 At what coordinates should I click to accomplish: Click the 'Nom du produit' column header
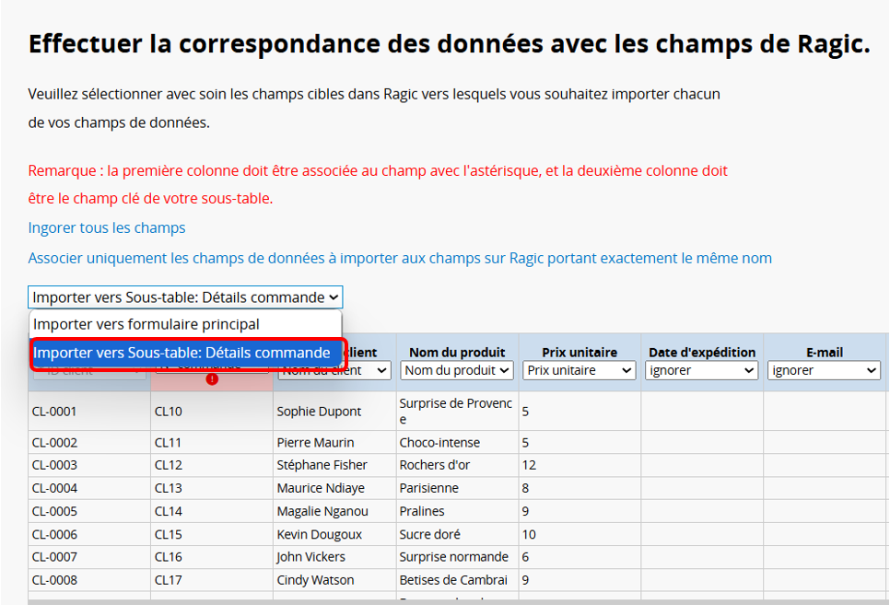(457, 352)
